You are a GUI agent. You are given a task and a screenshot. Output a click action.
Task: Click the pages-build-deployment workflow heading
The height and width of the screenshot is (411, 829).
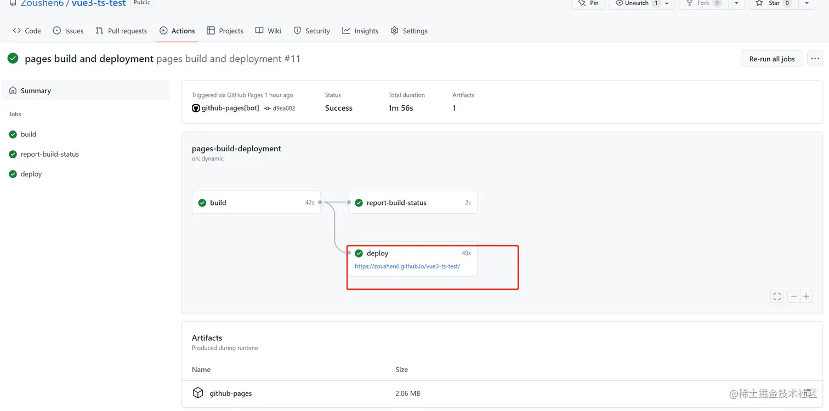[236, 149]
